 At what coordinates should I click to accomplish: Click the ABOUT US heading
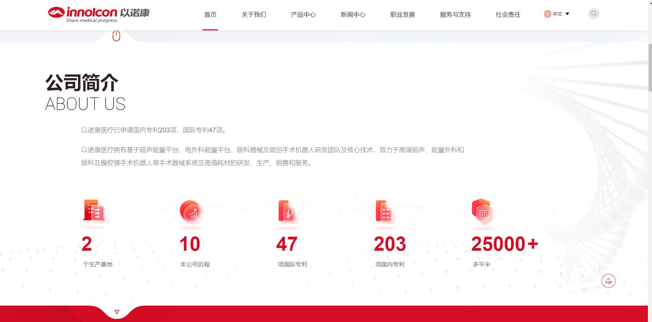85,104
